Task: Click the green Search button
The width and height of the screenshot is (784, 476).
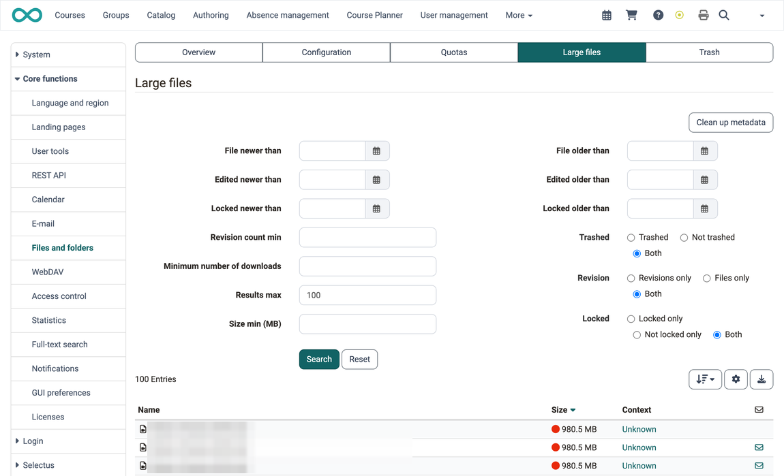Action: pyautogui.click(x=319, y=359)
